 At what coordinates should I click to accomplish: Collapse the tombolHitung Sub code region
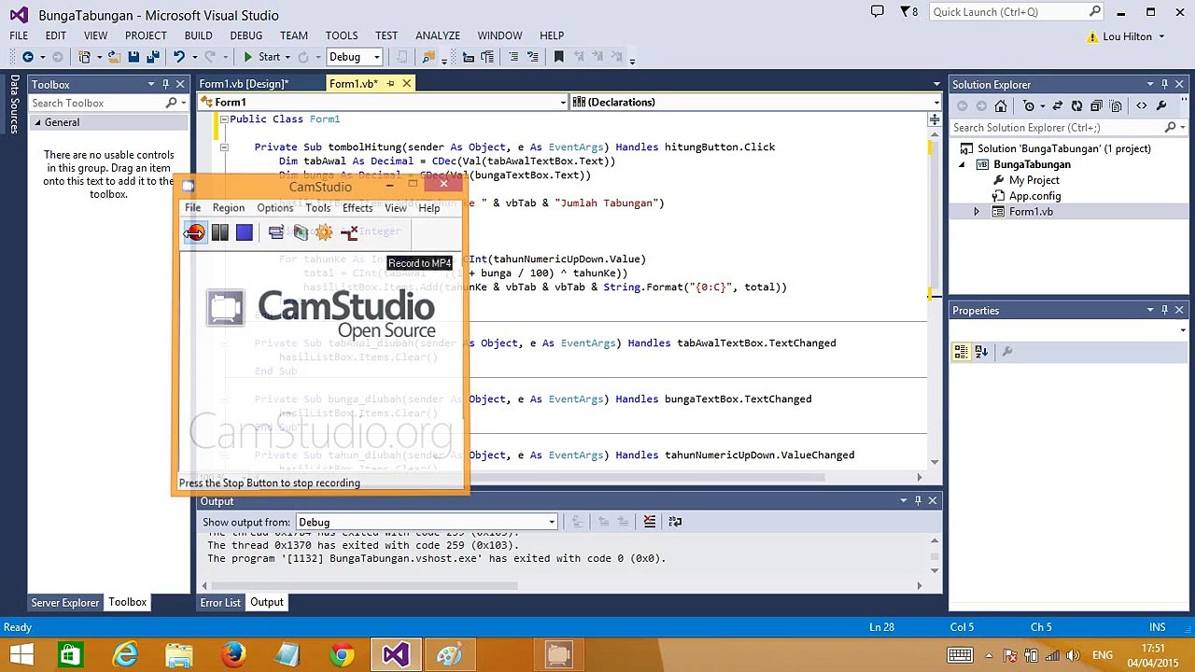pos(224,147)
